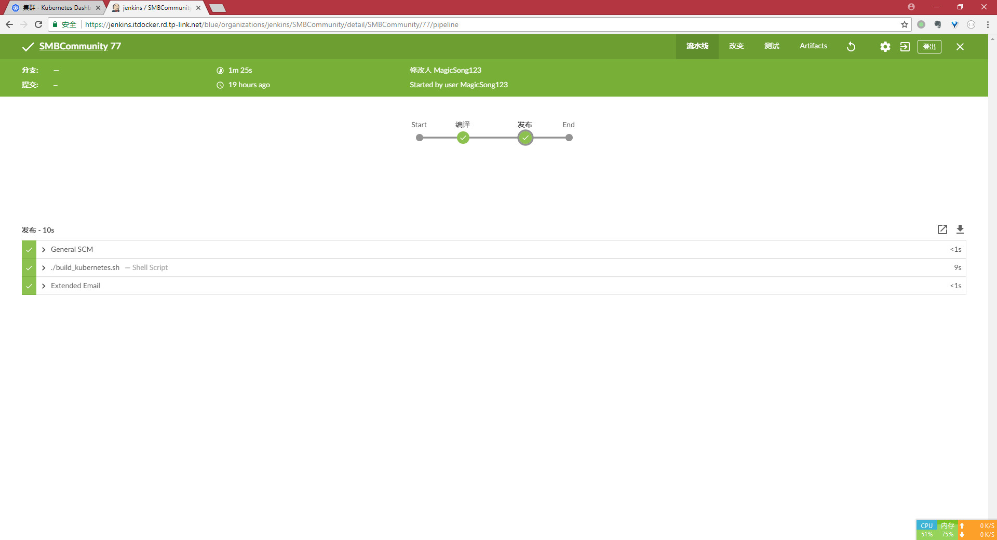Select the 编译 stage node
The image size is (997, 540).
tap(463, 138)
